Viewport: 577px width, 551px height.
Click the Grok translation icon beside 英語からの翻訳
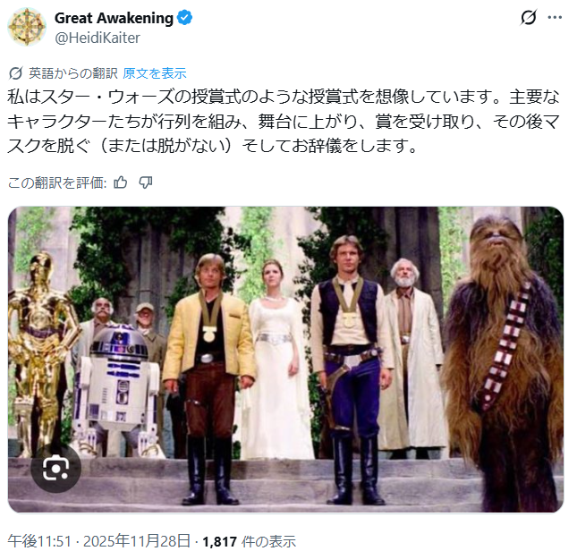[x=16, y=73]
